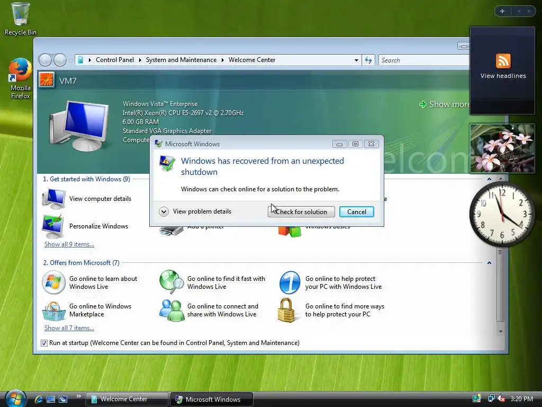Switch to Welcome Center taskbar button
Screen dimensions: 542x407
pos(127,399)
